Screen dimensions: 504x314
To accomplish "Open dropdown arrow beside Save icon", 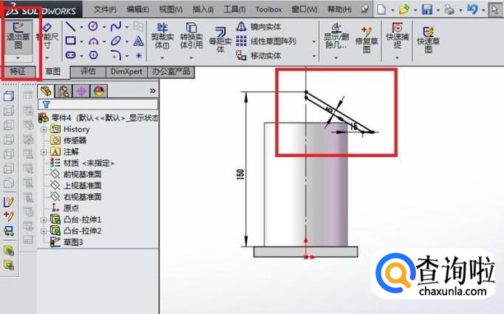I will click(437, 10).
